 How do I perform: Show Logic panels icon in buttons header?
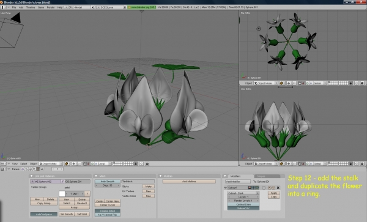point(23,169)
